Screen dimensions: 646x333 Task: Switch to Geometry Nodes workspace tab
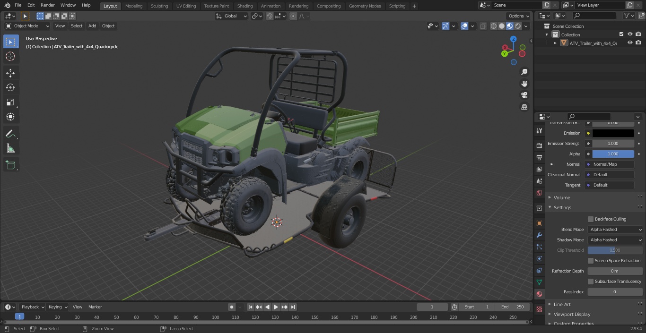(x=365, y=6)
